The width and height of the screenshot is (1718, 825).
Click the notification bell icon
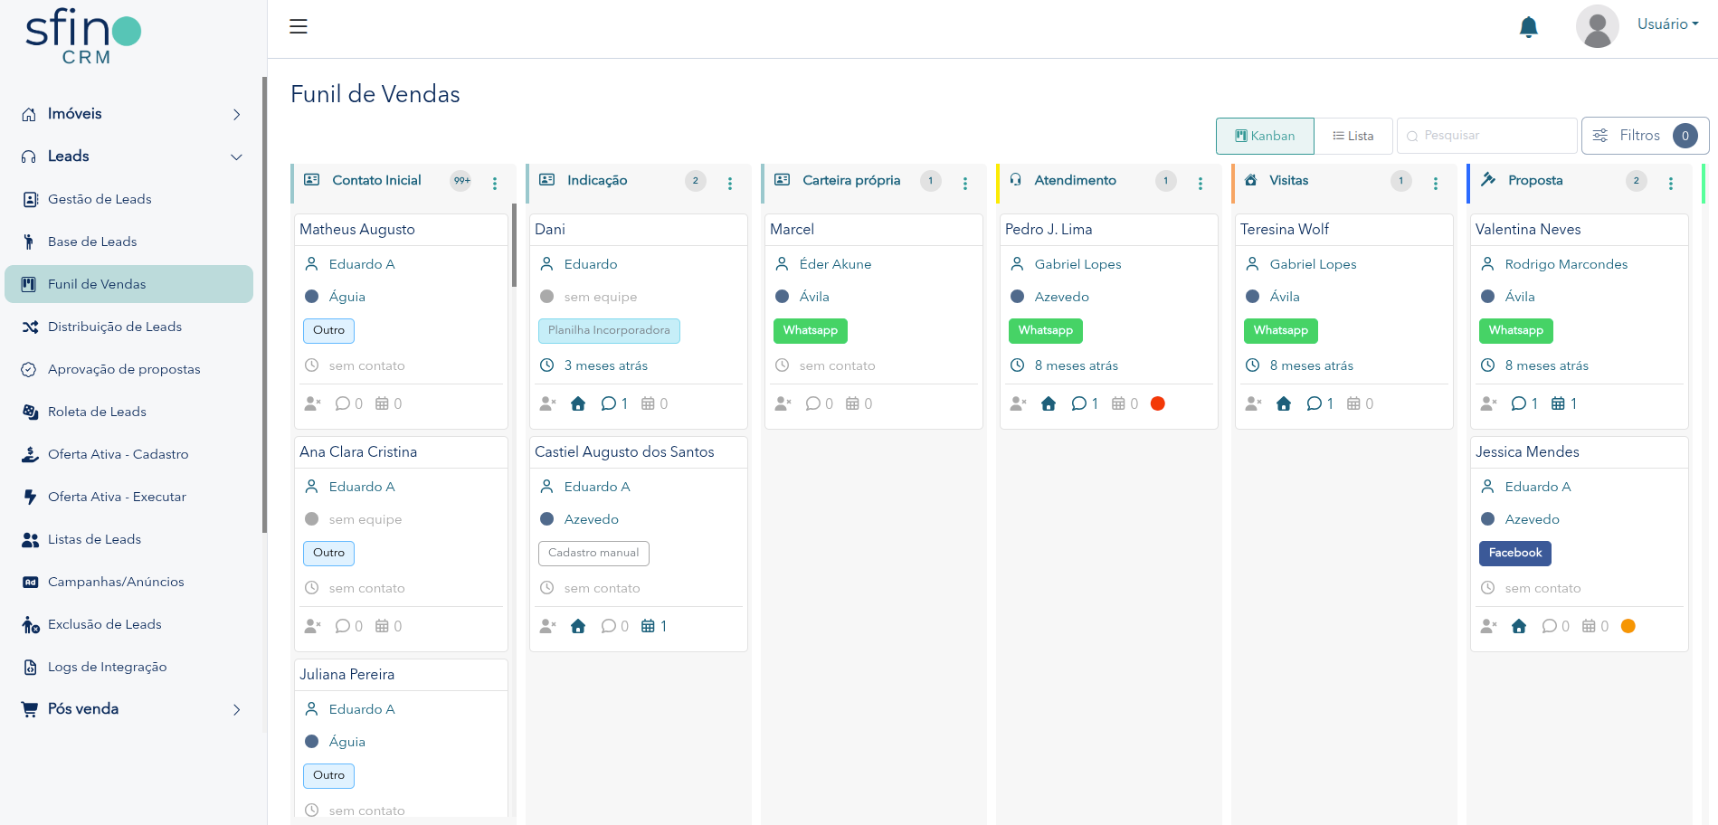click(1528, 27)
